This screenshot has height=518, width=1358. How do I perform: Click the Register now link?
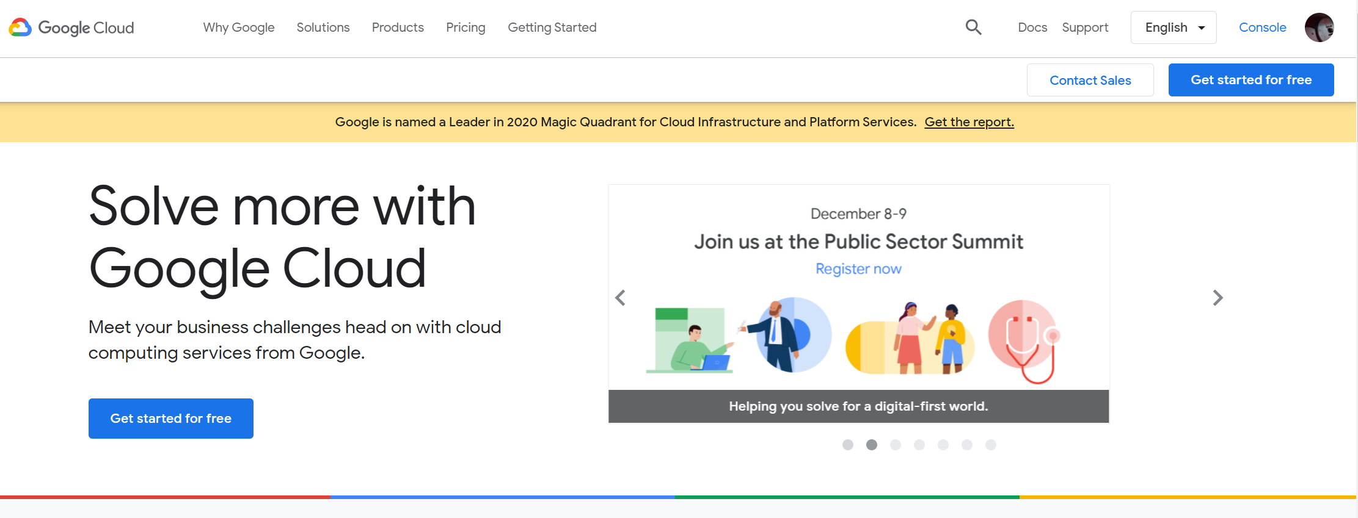[x=858, y=269]
